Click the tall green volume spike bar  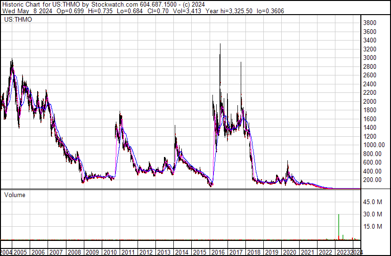(339, 227)
